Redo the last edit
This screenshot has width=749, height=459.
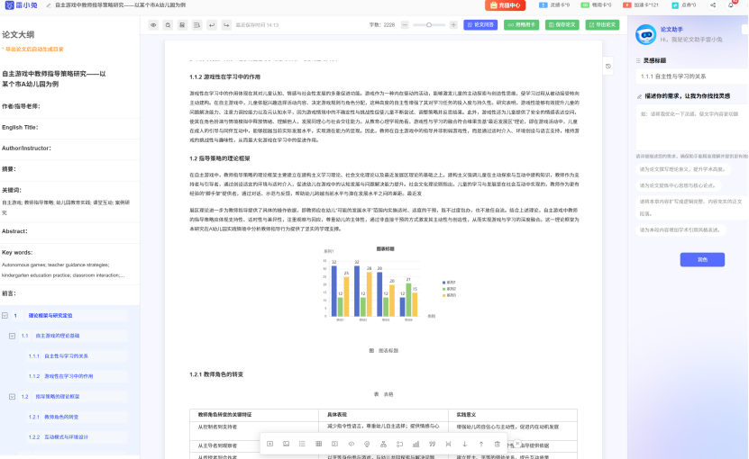(226, 25)
